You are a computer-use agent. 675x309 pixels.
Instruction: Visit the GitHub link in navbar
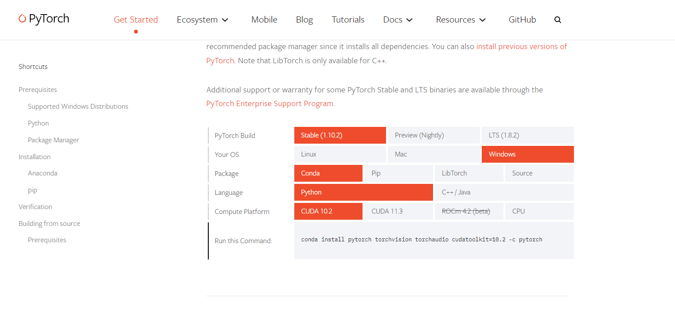tap(522, 19)
